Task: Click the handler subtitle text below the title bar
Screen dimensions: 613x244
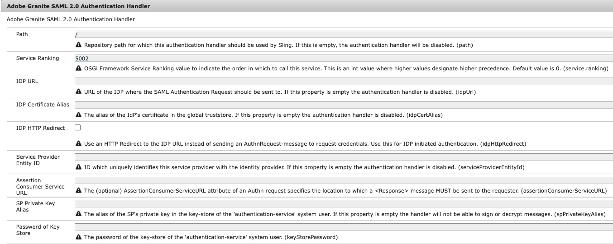Action: (x=71, y=19)
